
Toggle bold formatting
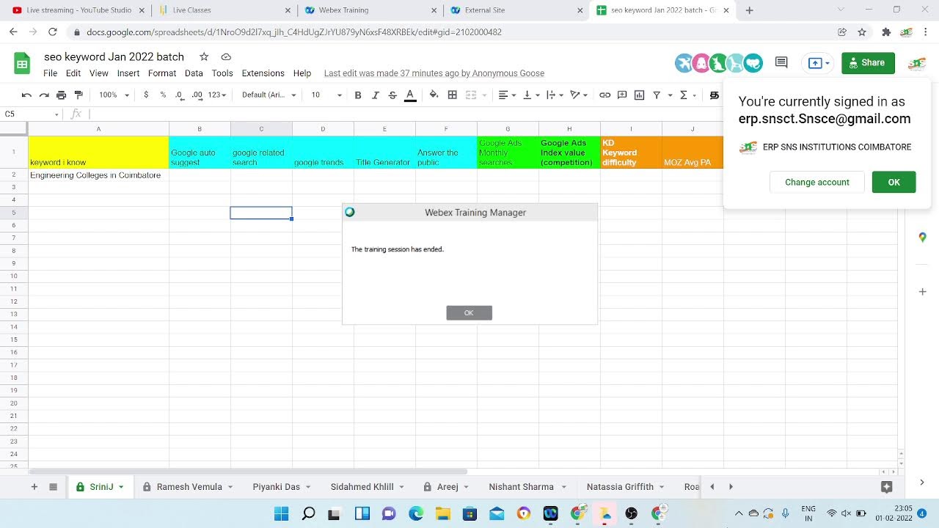(358, 95)
